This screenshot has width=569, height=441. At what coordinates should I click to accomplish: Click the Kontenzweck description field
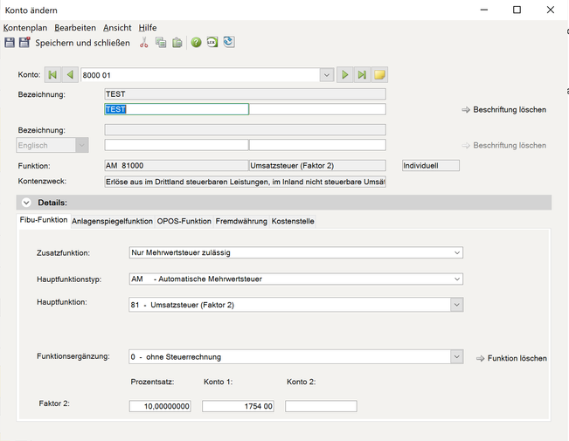[x=245, y=182]
